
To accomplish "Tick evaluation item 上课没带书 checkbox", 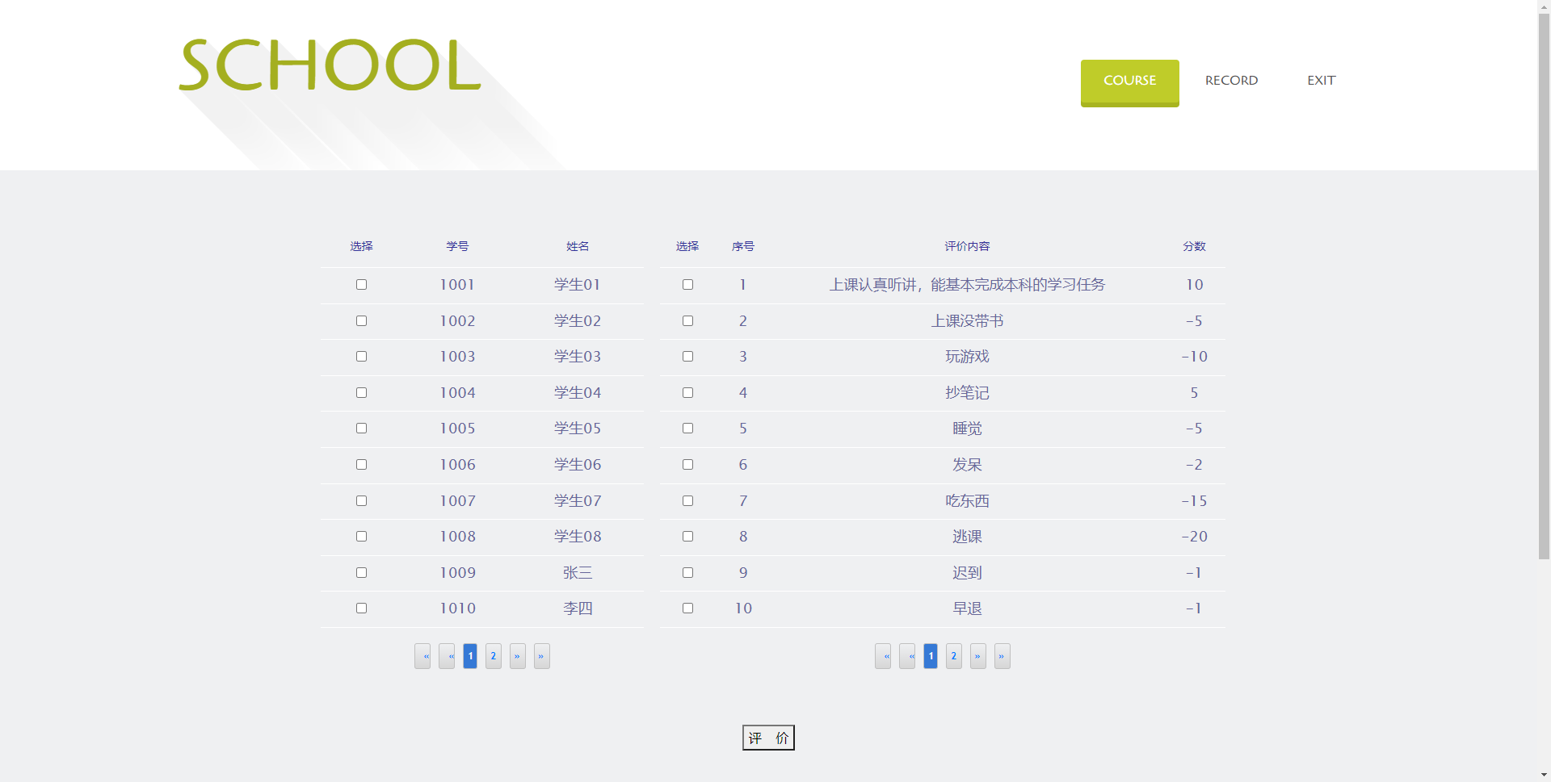I will click(687, 321).
